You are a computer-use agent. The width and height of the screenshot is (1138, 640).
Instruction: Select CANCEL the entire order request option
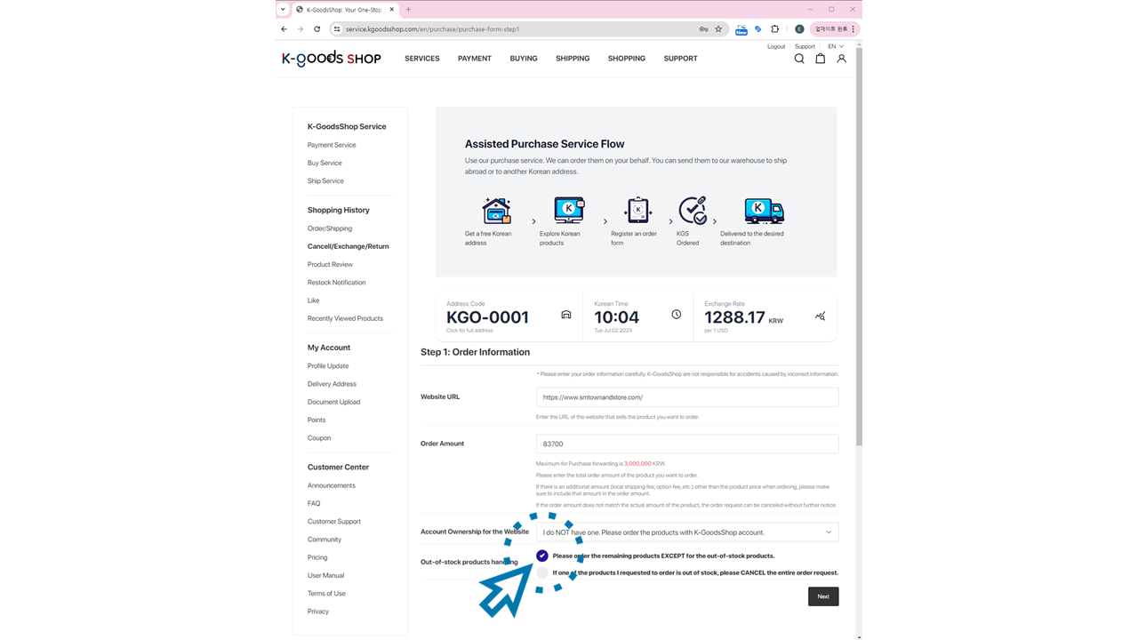[542, 573]
